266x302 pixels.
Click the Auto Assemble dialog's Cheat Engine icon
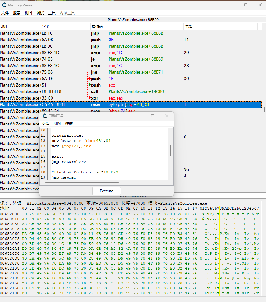(x=44, y=116)
